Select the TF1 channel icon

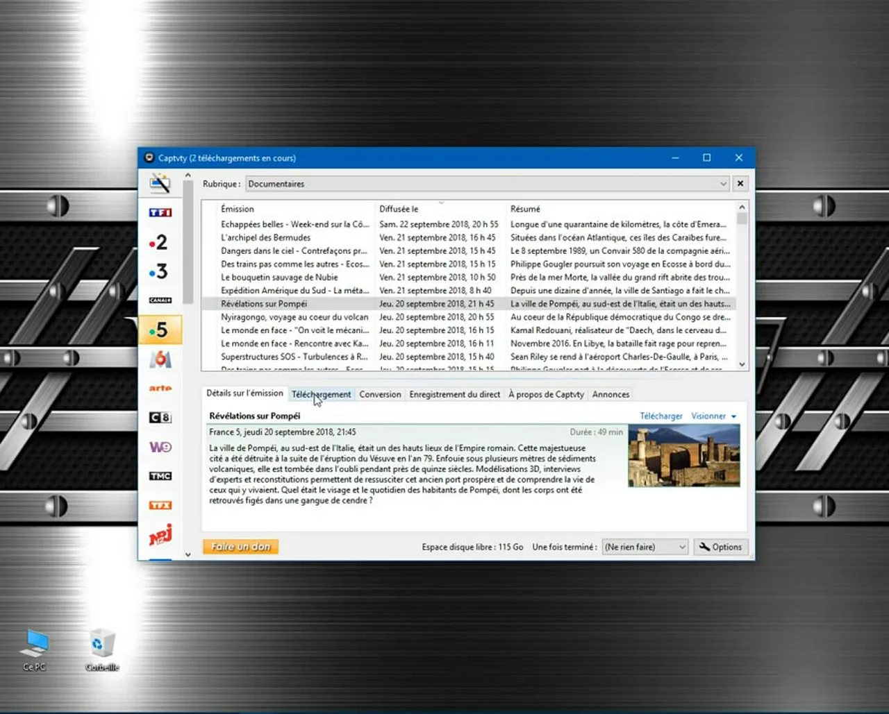(x=160, y=212)
